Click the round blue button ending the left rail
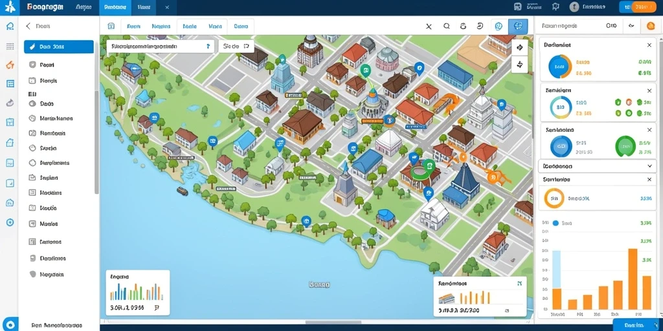This screenshot has height=331, width=663. coord(10,325)
